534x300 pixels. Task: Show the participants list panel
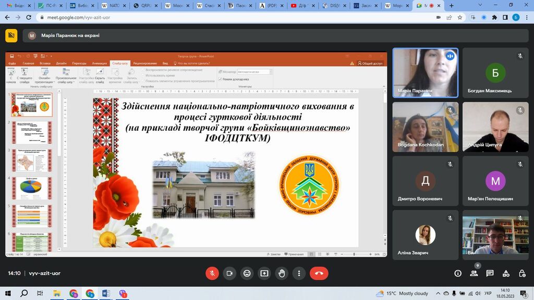coord(474,273)
